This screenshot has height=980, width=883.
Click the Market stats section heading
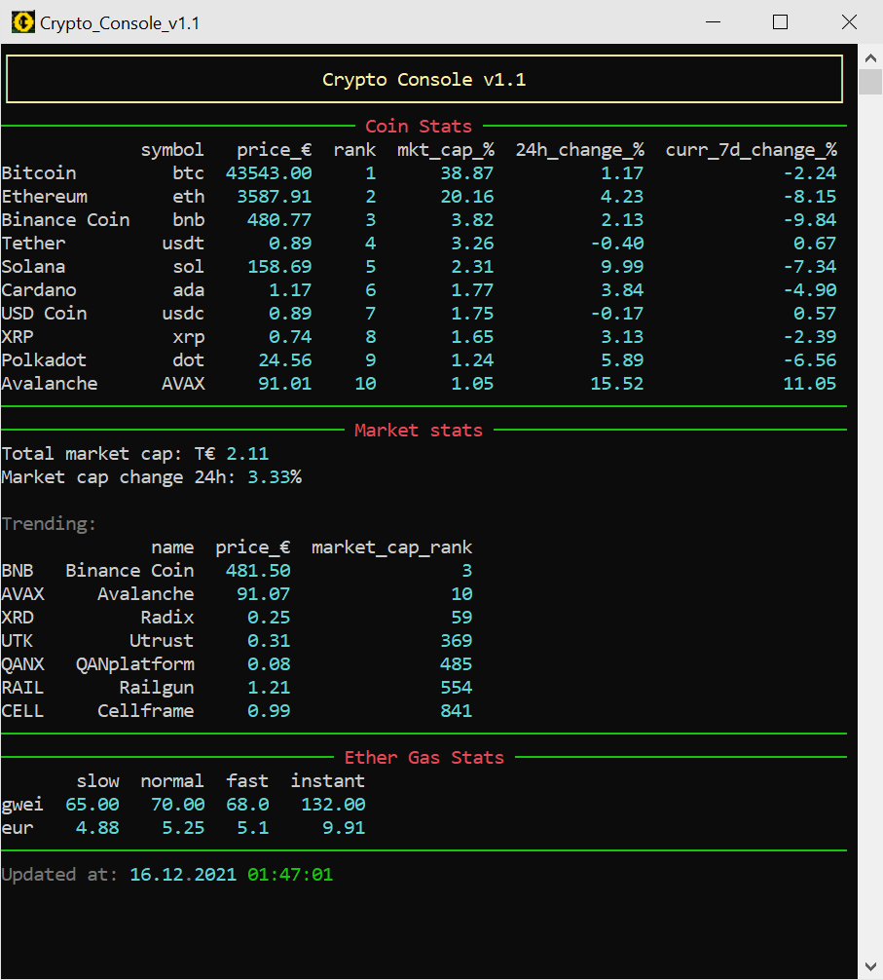419,431
